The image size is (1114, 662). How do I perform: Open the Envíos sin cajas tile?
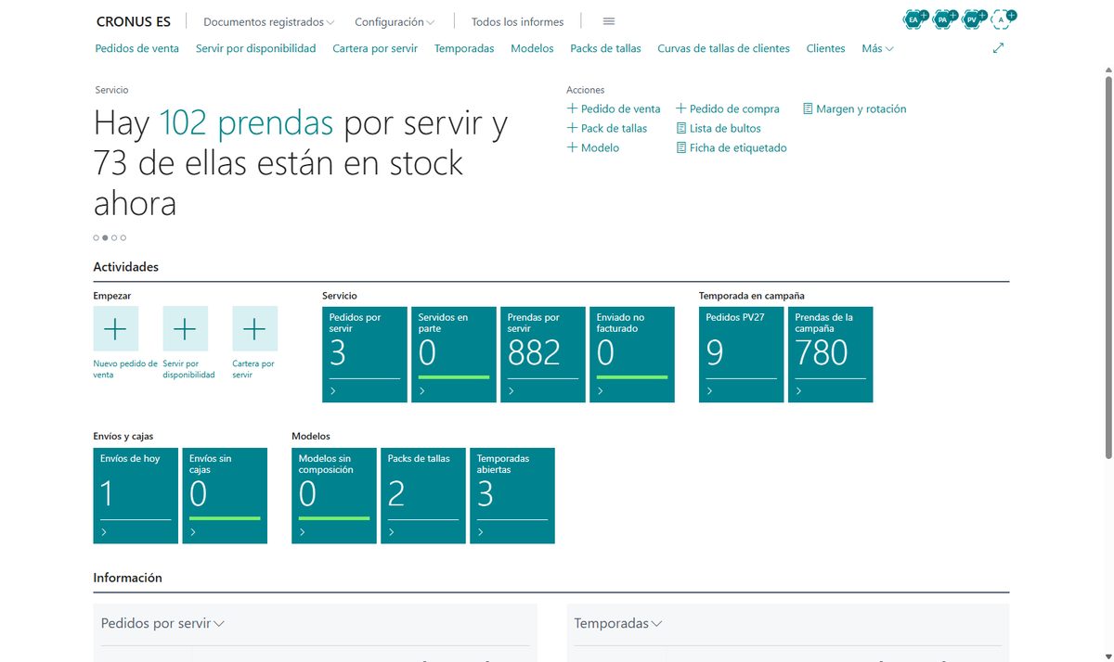tap(225, 495)
